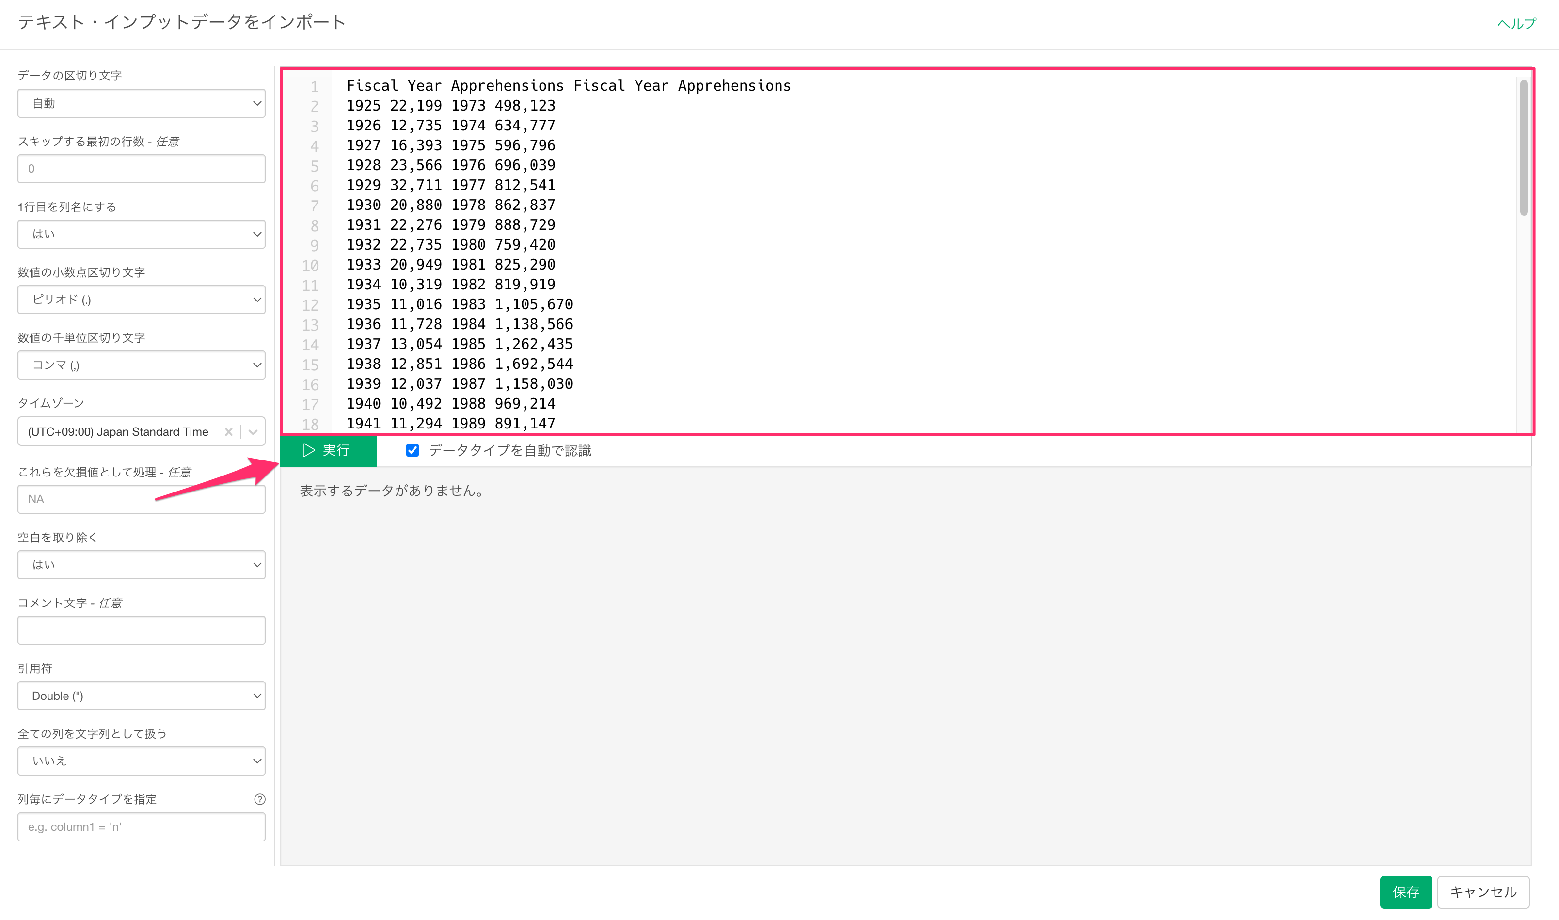Expand the timezone dropdown arrow
Screen dimensions: 1559x920
tap(253, 431)
